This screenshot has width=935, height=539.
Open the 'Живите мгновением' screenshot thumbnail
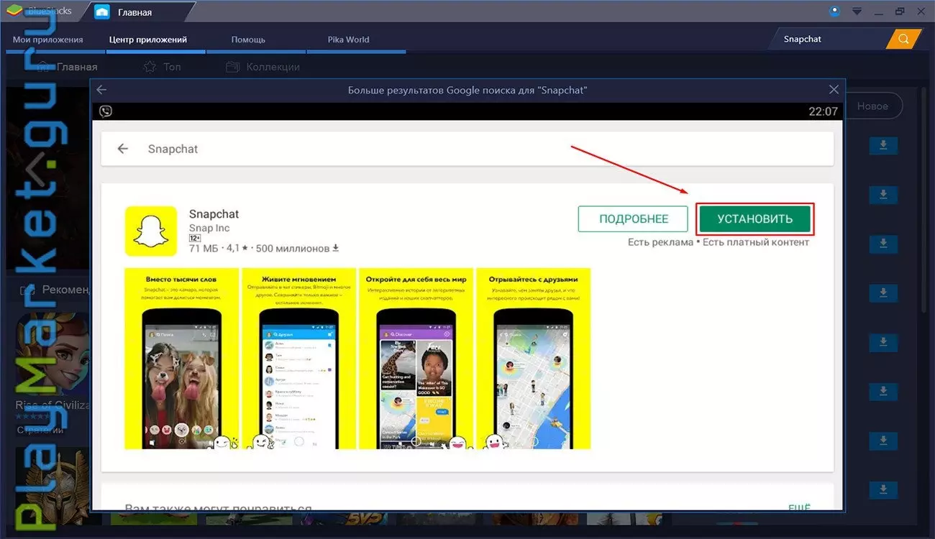[x=298, y=359]
